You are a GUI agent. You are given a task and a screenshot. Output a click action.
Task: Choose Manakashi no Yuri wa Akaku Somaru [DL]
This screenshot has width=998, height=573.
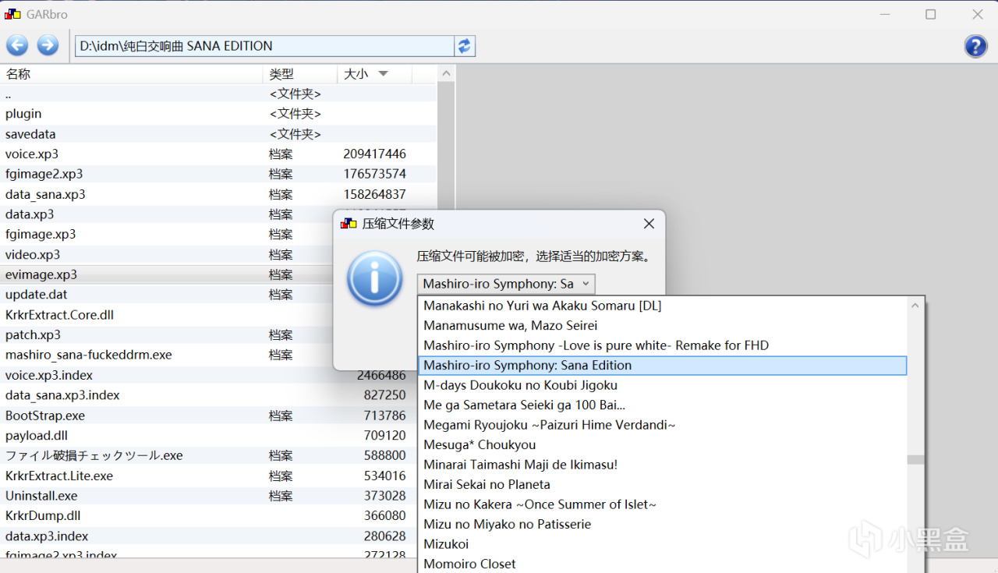tap(663, 306)
